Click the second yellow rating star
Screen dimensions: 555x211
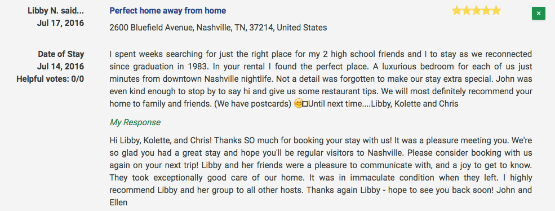click(x=467, y=11)
